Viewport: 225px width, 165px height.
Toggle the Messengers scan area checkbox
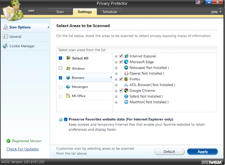tap(61, 87)
